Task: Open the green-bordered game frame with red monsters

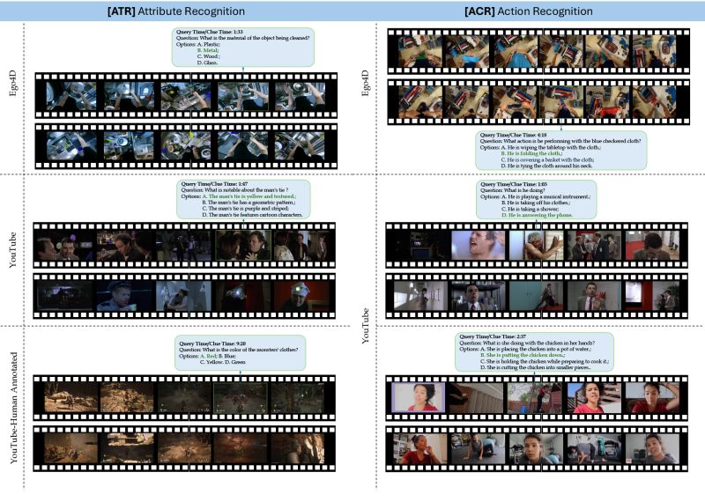Action: pyautogui.click(x=240, y=397)
